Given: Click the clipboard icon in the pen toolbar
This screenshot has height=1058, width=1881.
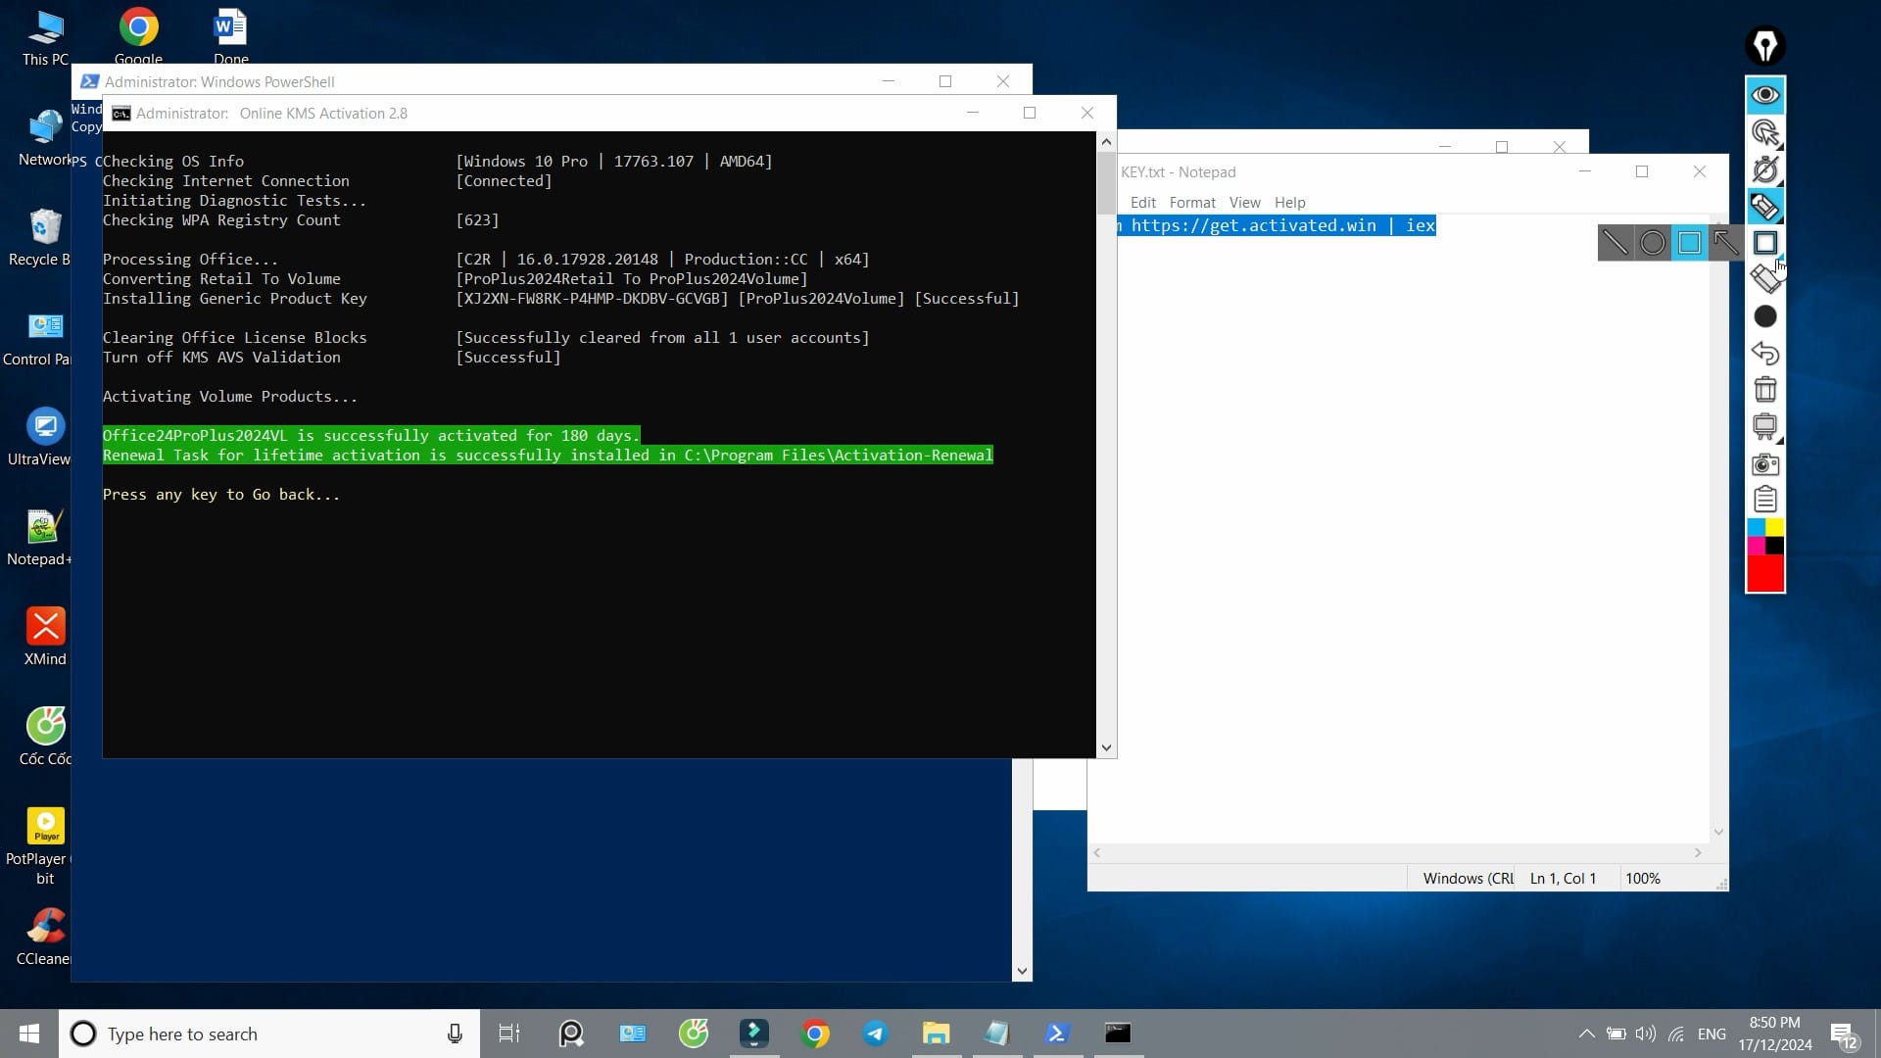Looking at the screenshot, I should click(x=1765, y=500).
